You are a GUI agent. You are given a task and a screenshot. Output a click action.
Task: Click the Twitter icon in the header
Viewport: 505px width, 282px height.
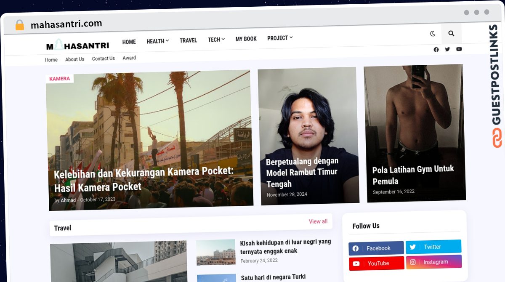pos(447,49)
